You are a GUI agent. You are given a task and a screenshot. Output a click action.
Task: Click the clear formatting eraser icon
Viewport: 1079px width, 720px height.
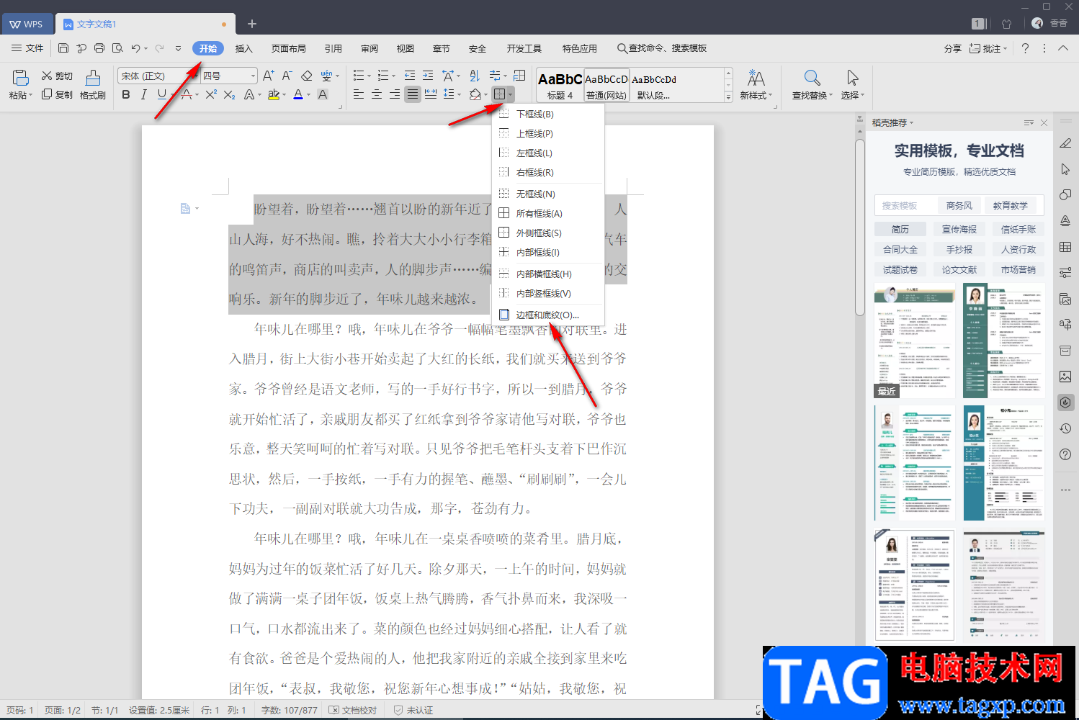click(307, 76)
